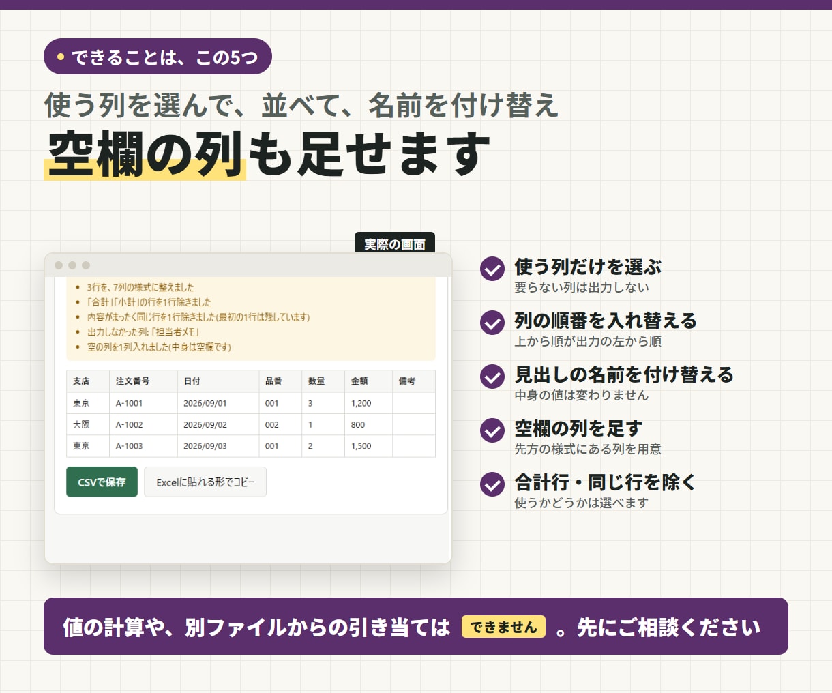Click the date cell 2026/09/02

pyautogui.click(x=218, y=424)
